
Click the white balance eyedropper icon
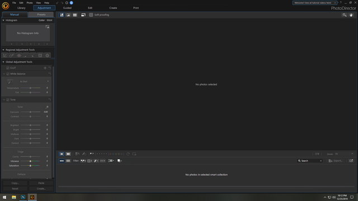10,82
